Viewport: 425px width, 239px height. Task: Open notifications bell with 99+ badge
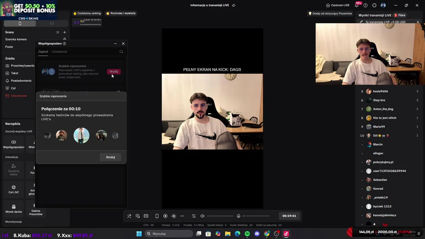pyautogui.click(x=357, y=5)
